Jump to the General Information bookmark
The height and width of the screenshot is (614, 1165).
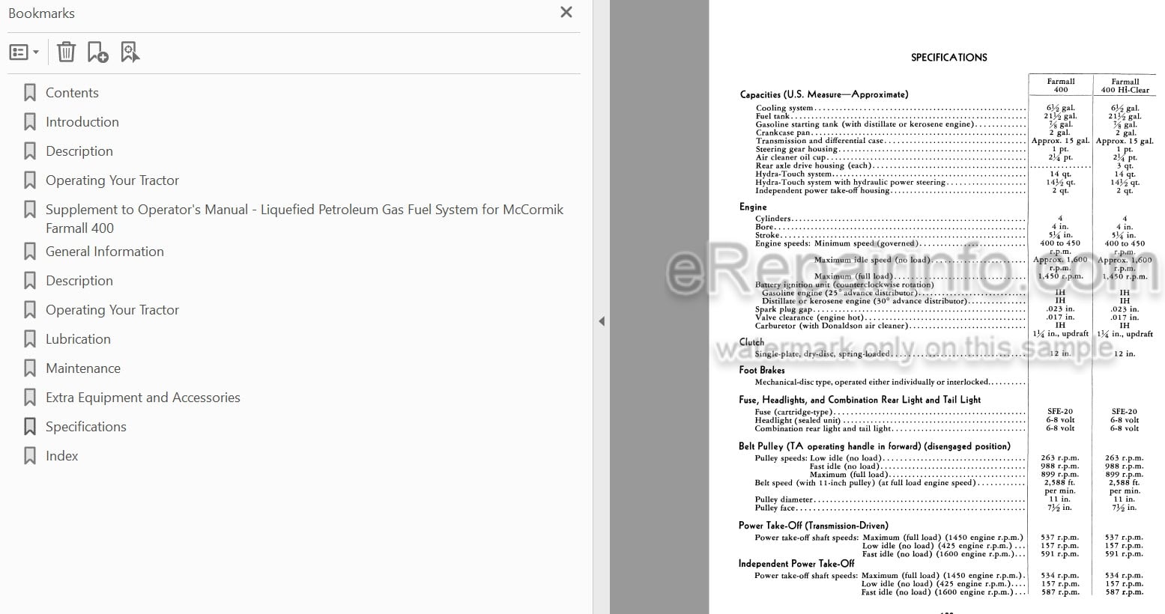105,252
